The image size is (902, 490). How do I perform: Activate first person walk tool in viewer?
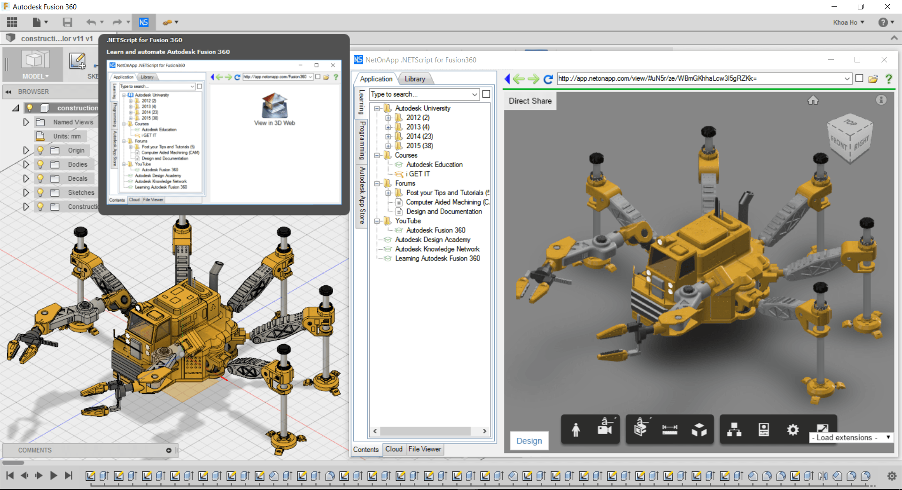pyautogui.click(x=576, y=429)
